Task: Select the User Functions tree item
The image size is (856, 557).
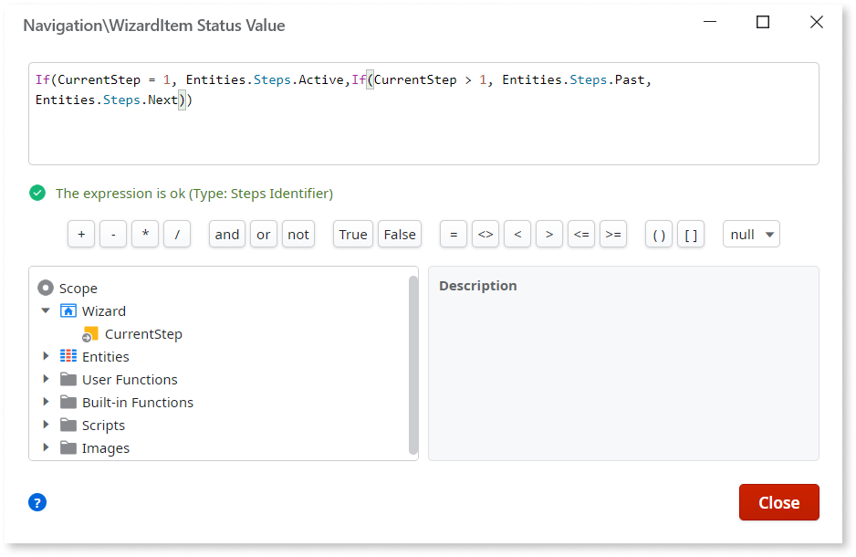Action: coord(130,379)
